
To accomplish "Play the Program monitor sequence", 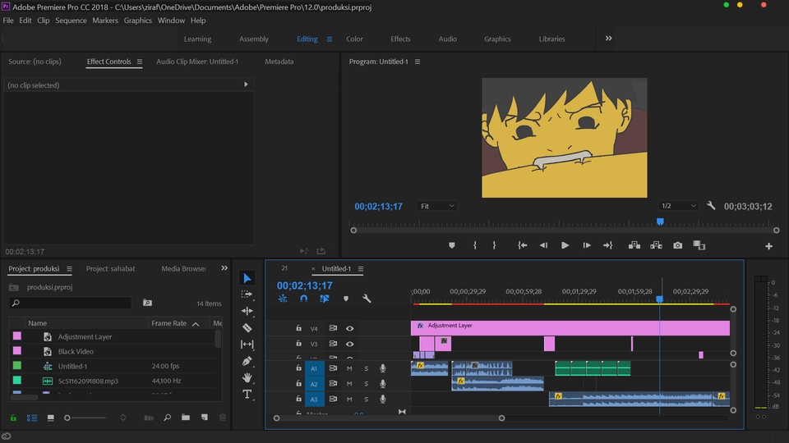I will 565,245.
